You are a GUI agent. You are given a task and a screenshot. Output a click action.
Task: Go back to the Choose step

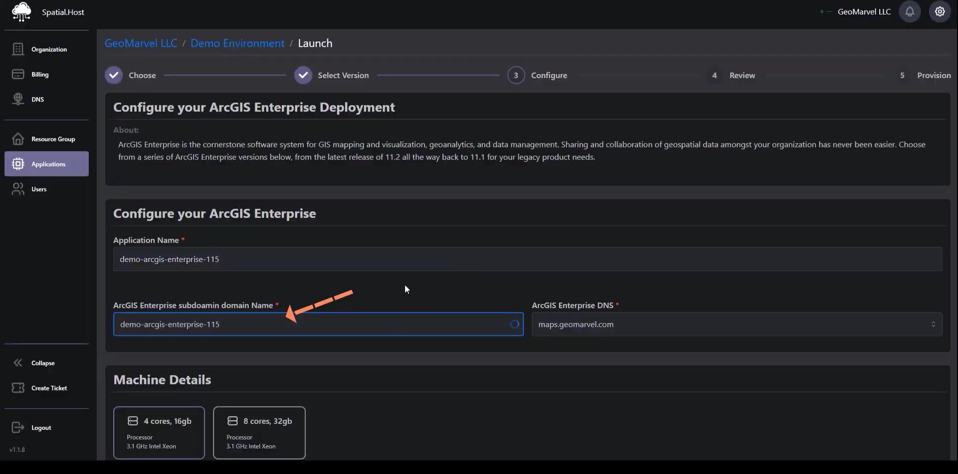114,75
